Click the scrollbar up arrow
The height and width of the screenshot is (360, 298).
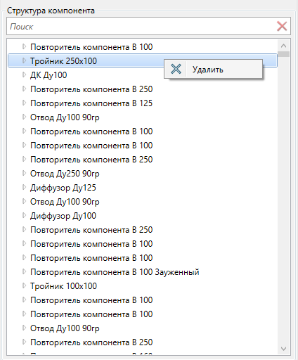click(x=283, y=46)
